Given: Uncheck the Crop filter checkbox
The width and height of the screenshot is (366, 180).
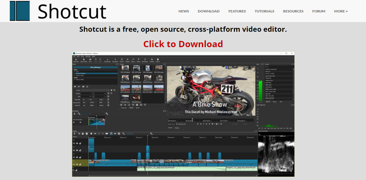Looking at the screenshot, I should pos(74,71).
